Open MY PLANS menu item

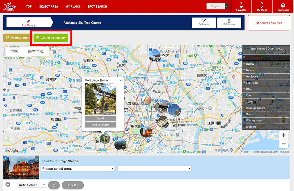click(73, 6)
